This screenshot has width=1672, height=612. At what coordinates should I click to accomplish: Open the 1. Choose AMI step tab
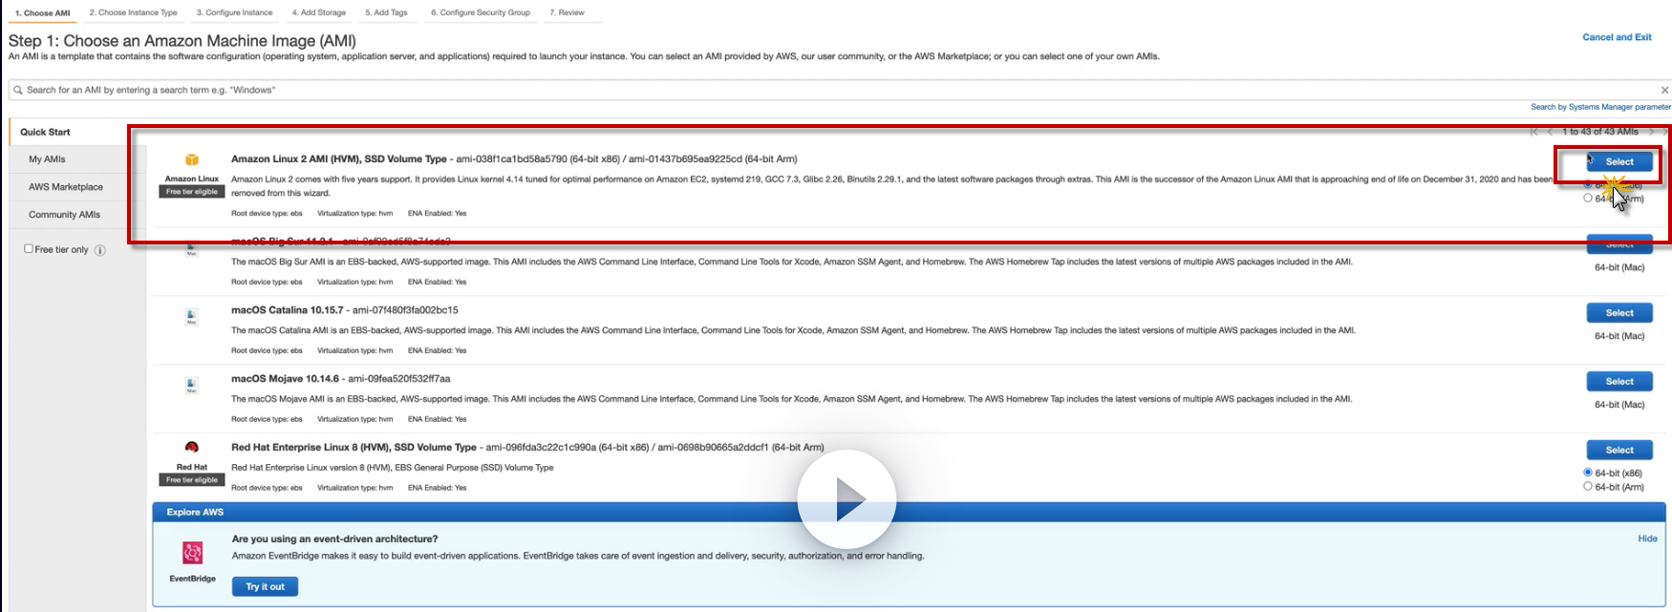coord(43,13)
